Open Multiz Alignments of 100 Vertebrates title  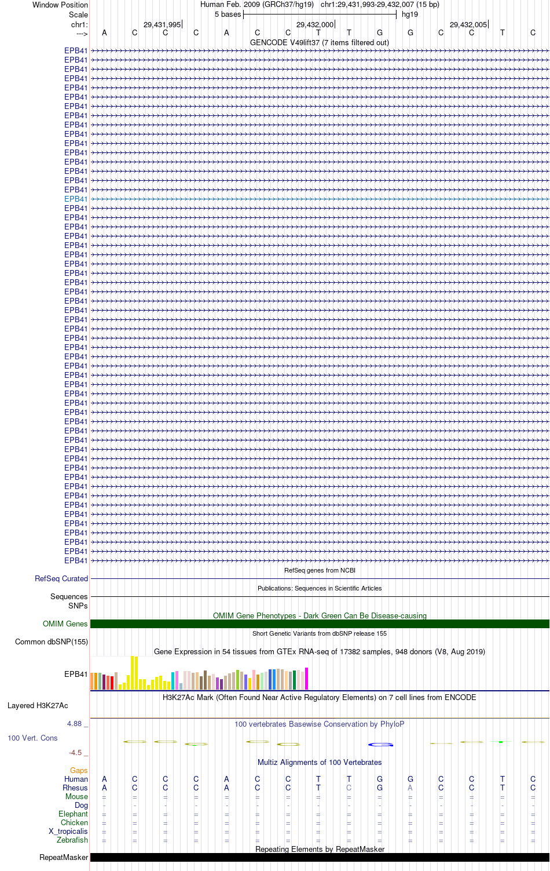[x=320, y=762]
